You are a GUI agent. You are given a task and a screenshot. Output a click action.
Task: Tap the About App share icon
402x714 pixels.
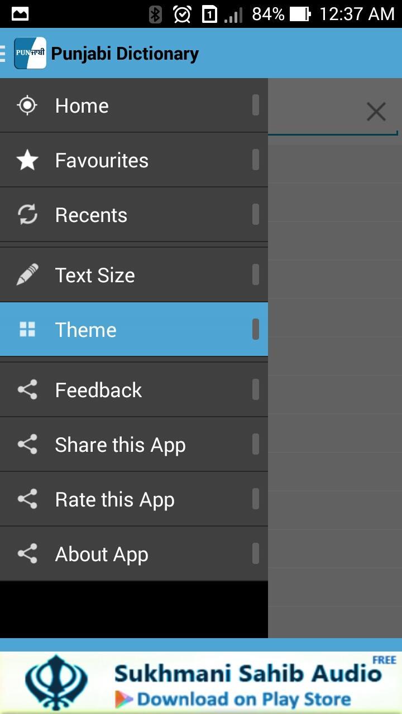27,554
